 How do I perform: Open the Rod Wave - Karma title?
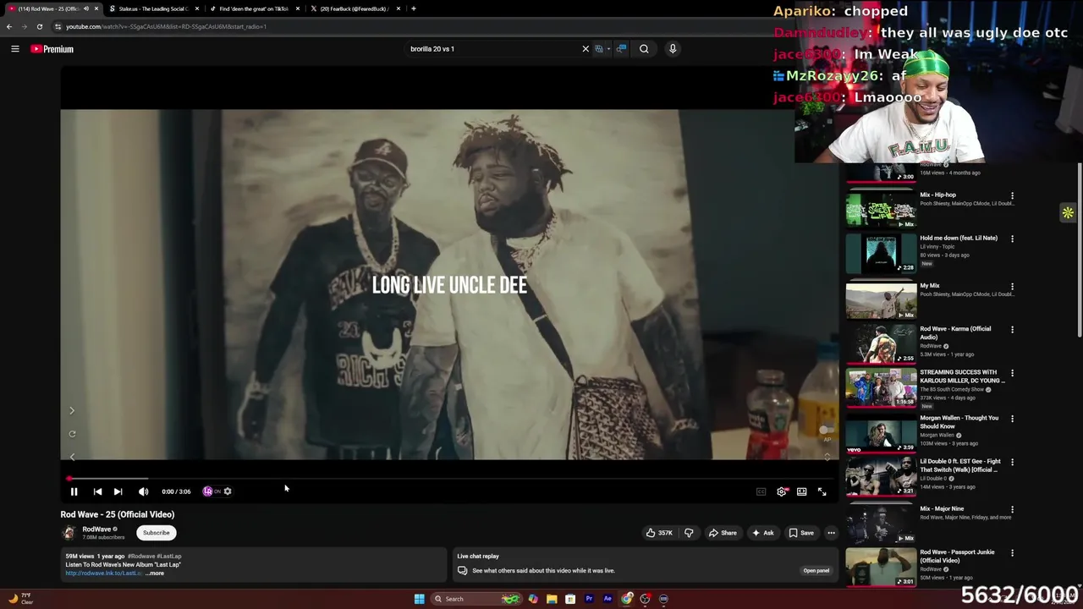coord(955,332)
